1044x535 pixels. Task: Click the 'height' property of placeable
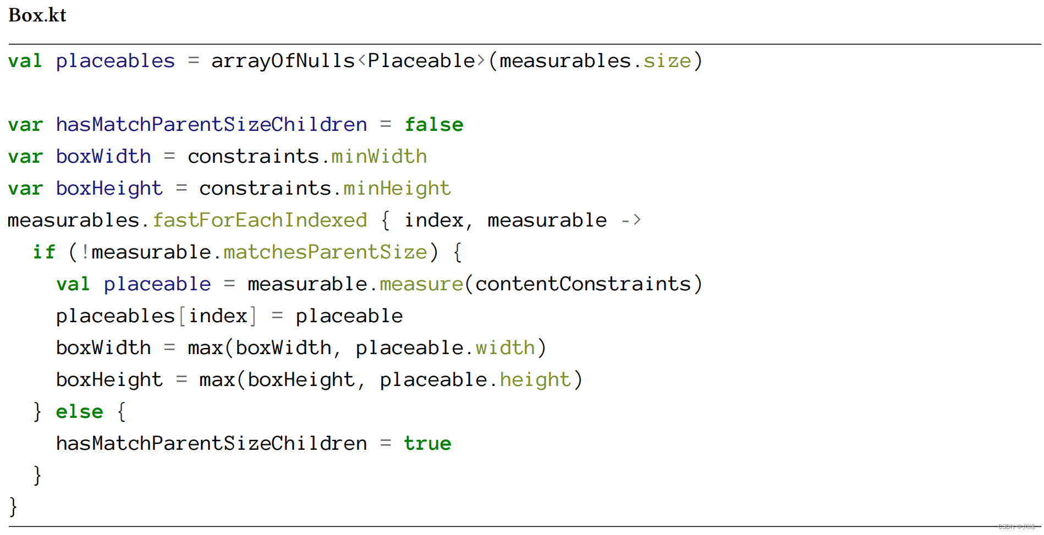point(535,380)
